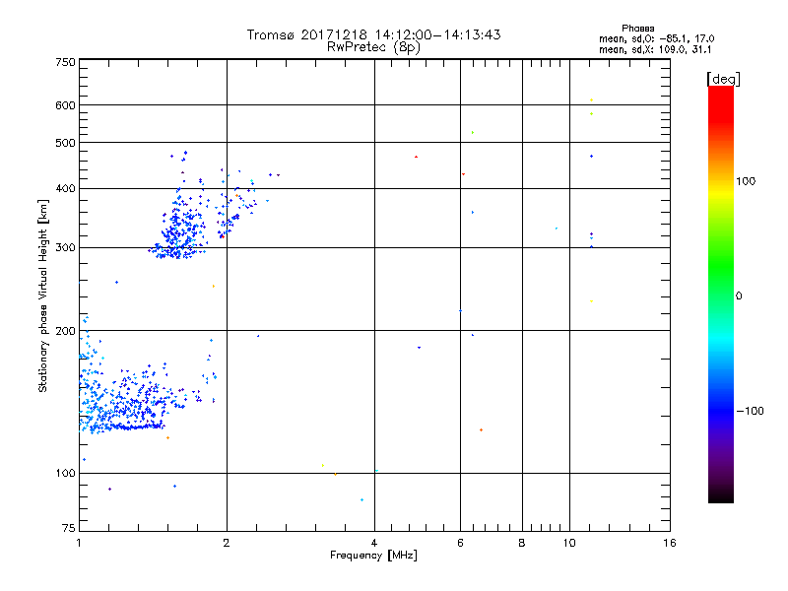Click the colorbar tick label "-100"
Screen dimensions: 788x591
pos(750,411)
